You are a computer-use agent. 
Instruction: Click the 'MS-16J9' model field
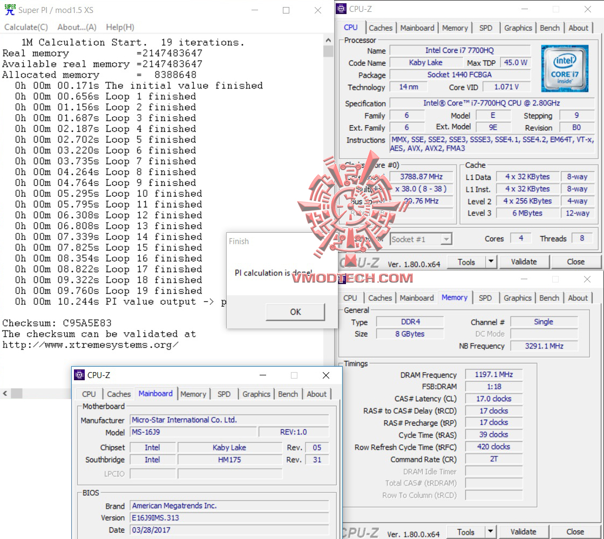[193, 432]
